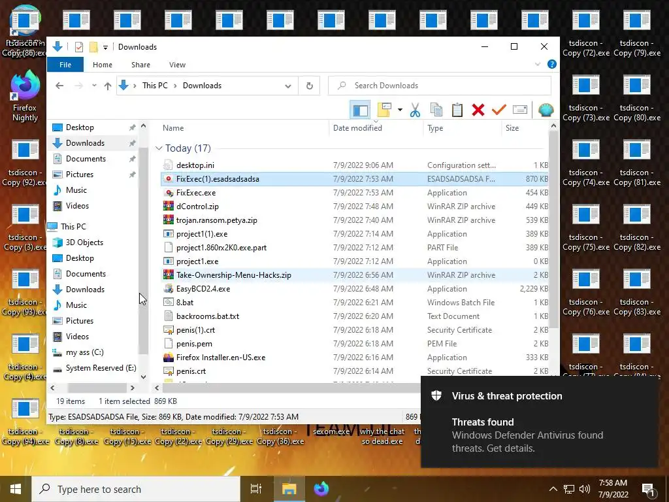Select This PC in navigation pane
The image size is (669, 502).
73,227
